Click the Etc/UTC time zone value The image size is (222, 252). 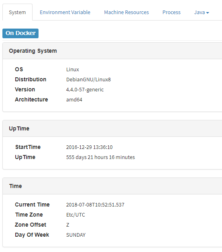[x=75, y=215]
